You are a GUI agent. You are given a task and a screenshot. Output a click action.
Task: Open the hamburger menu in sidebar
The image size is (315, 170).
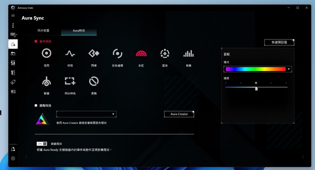[x=13, y=15]
